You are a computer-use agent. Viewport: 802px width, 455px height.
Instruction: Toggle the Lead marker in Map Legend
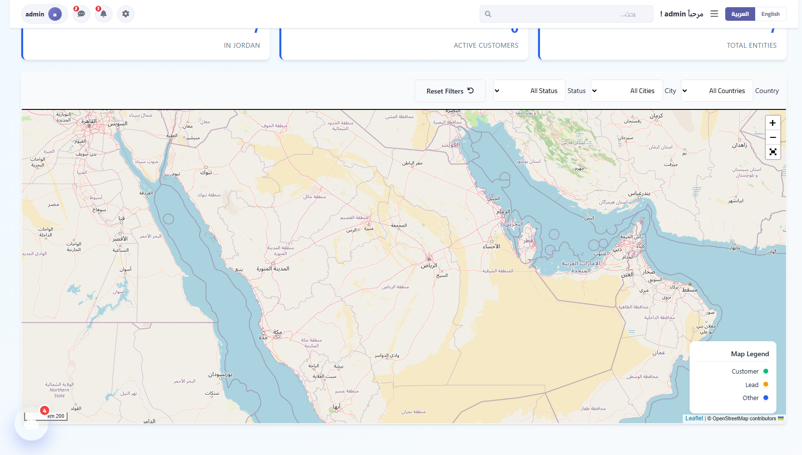(x=765, y=385)
